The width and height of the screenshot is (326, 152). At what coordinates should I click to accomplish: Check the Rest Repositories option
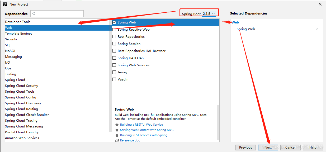click(114, 37)
